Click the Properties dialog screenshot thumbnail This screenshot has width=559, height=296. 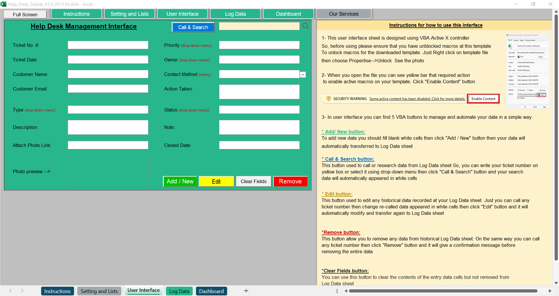pyautogui.click(x=528, y=71)
